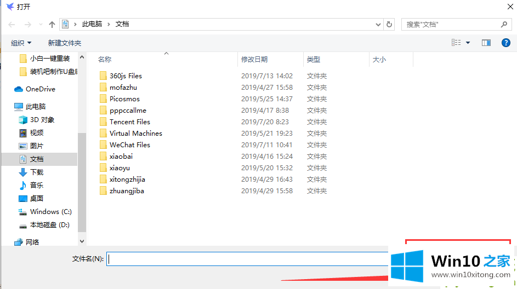Click the 新建文件夹 new folder button
Viewport: 517px width, 289px height.
(64, 43)
